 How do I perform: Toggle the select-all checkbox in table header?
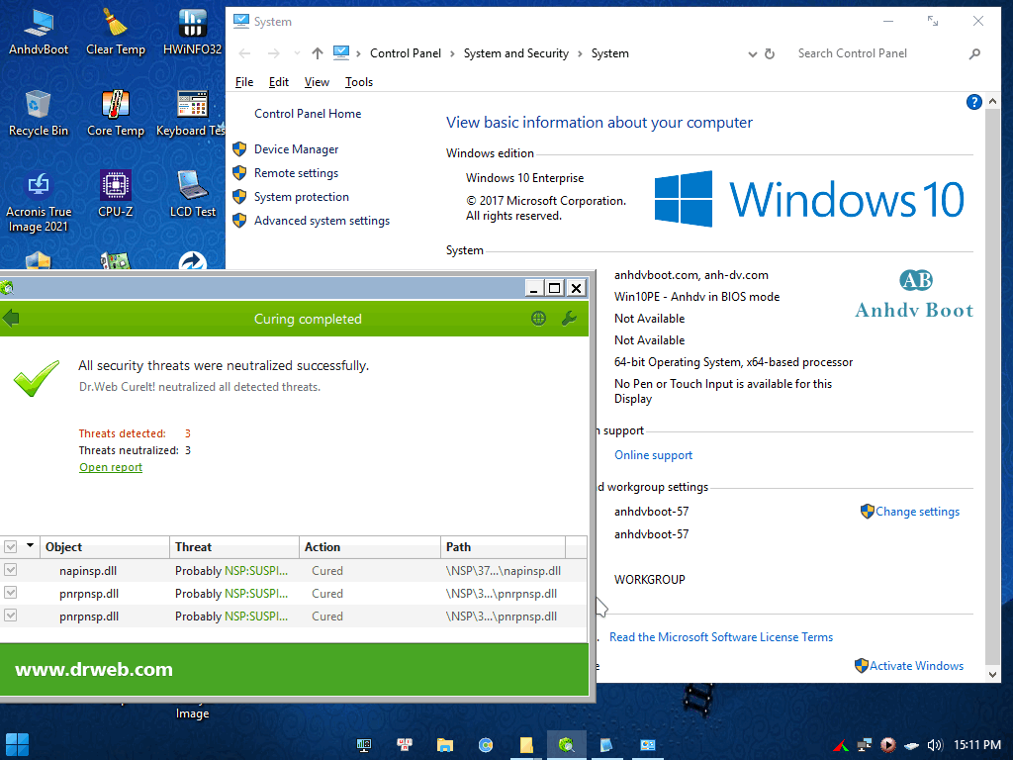click(10, 546)
